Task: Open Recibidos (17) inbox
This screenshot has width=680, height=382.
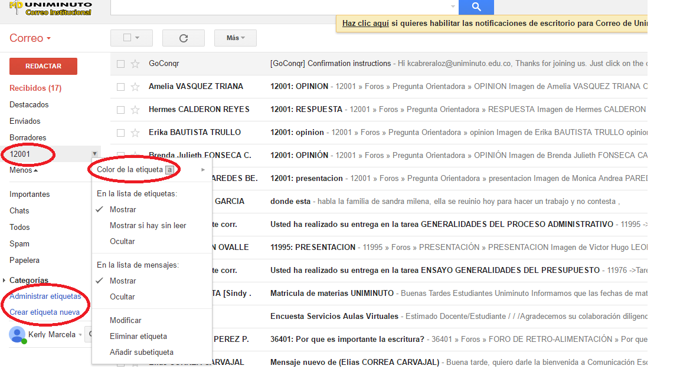Action: 35,88
